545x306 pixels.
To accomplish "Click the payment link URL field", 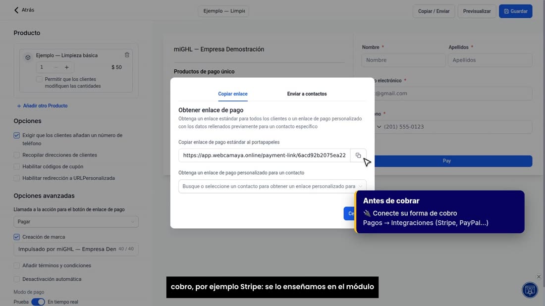I will point(264,155).
